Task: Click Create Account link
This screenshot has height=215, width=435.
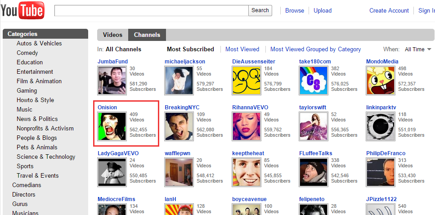Action: [389, 10]
